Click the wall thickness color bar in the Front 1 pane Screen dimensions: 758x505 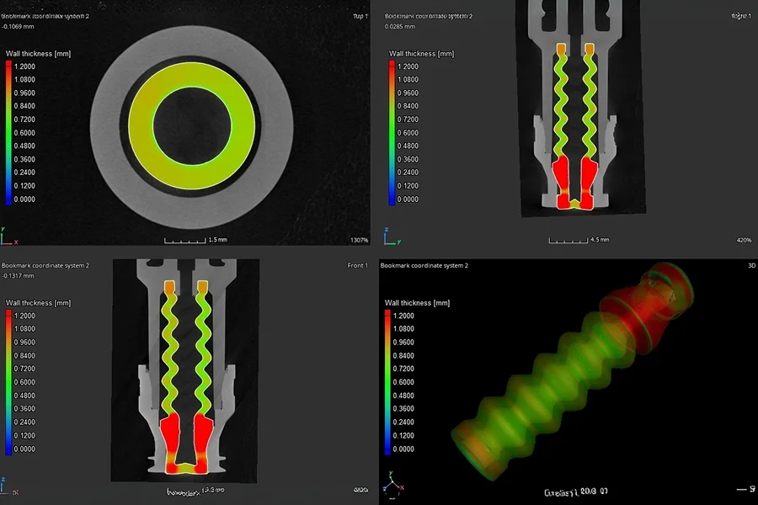pyautogui.click(x=8, y=382)
